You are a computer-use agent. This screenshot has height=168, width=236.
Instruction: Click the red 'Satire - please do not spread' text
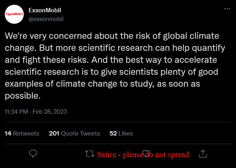coord(143,155)
